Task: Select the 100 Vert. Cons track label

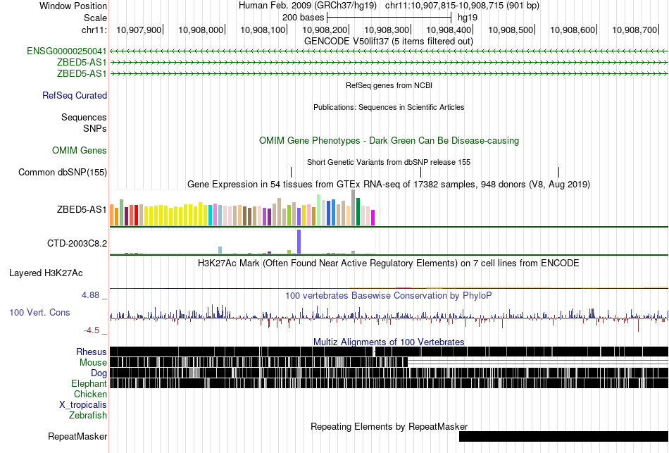Action: [39, 313]
